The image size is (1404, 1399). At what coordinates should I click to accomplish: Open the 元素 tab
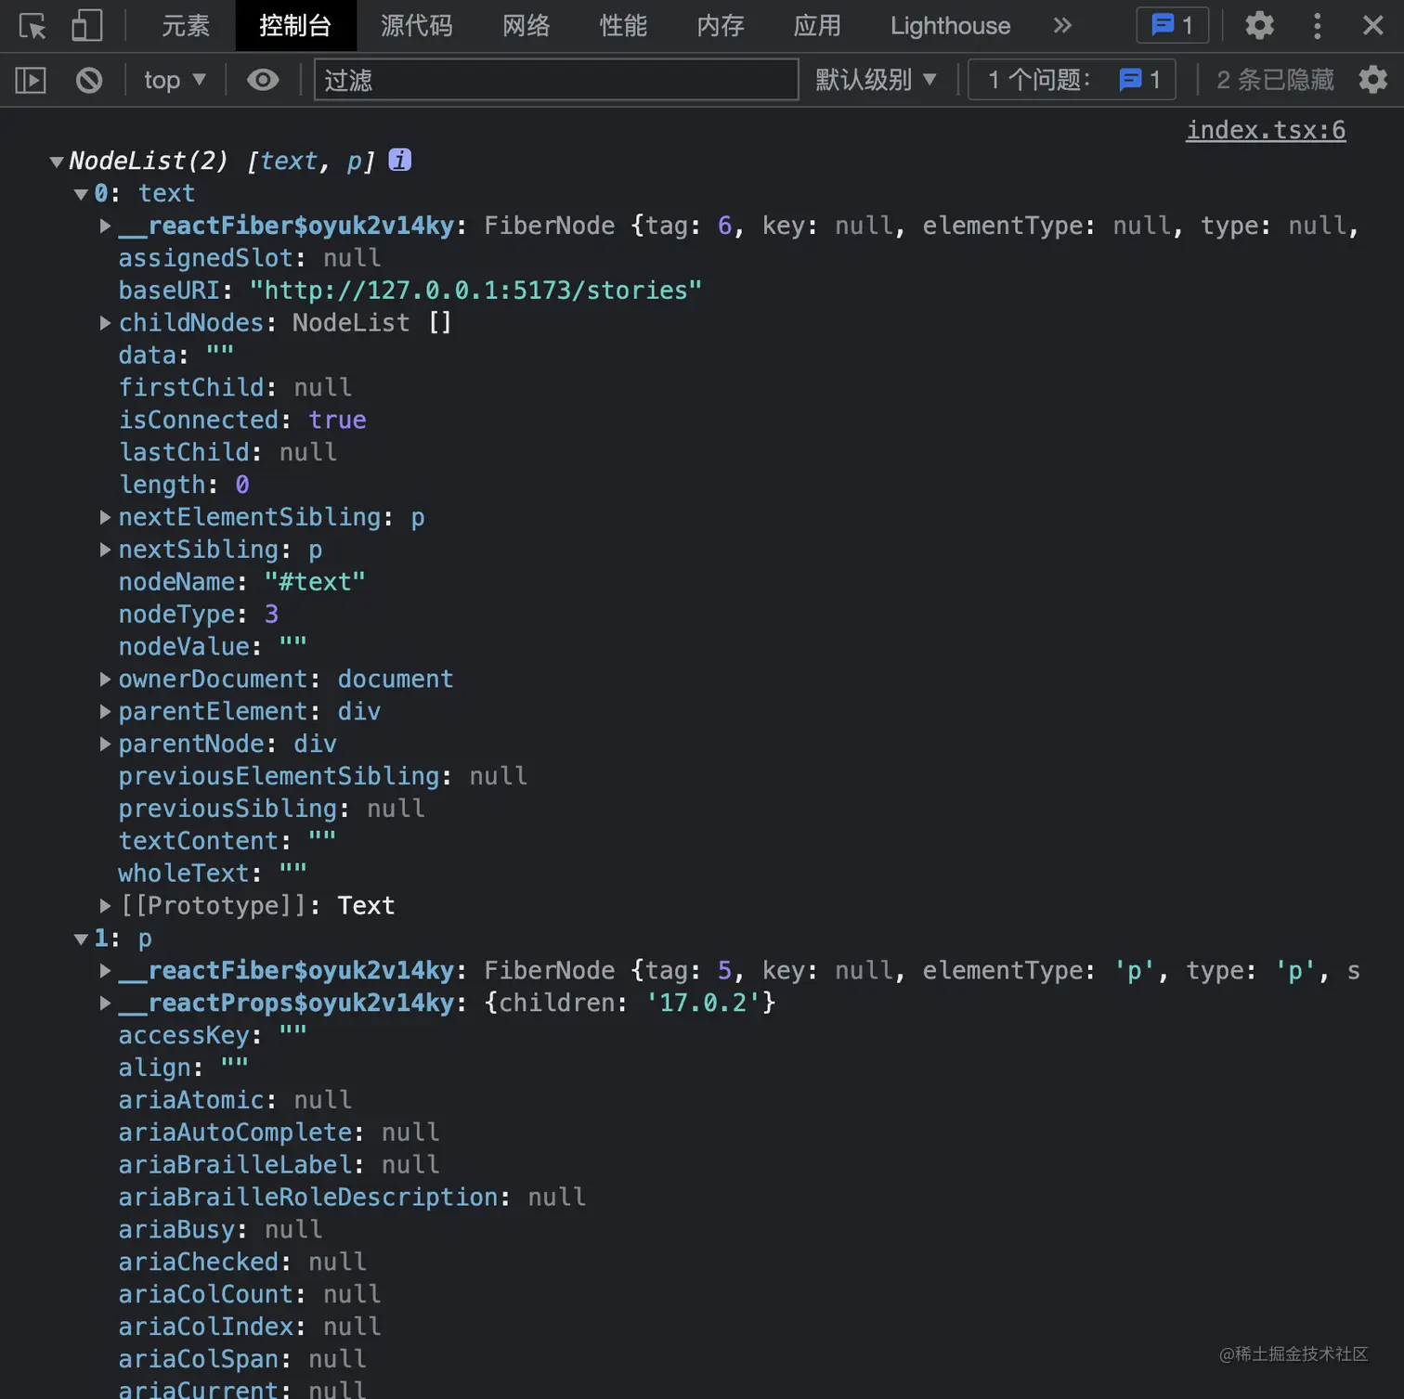[x=186, y=25]
